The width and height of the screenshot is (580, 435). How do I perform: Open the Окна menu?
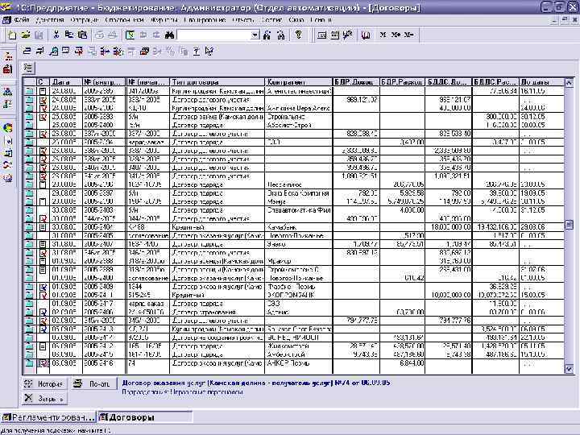[296, 20]
